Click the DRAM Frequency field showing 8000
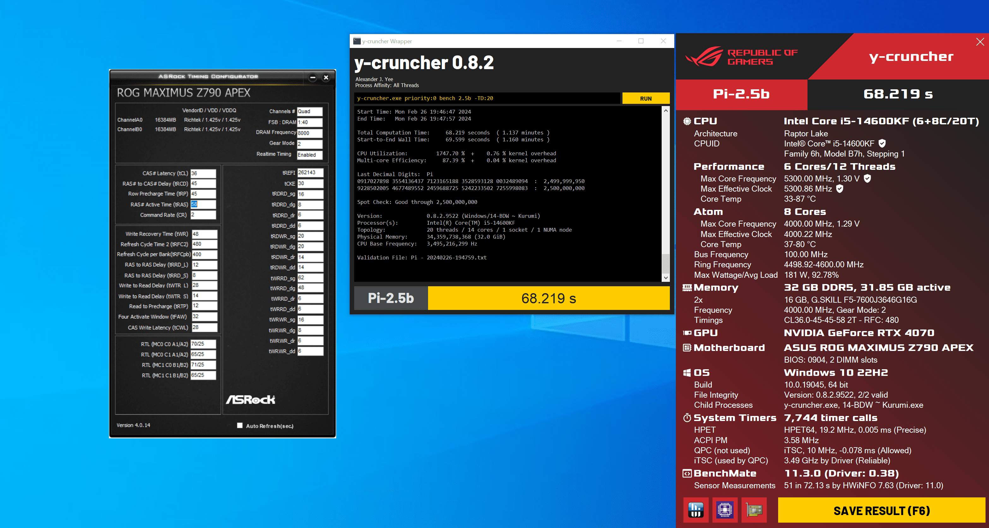 tap(310, 133)
